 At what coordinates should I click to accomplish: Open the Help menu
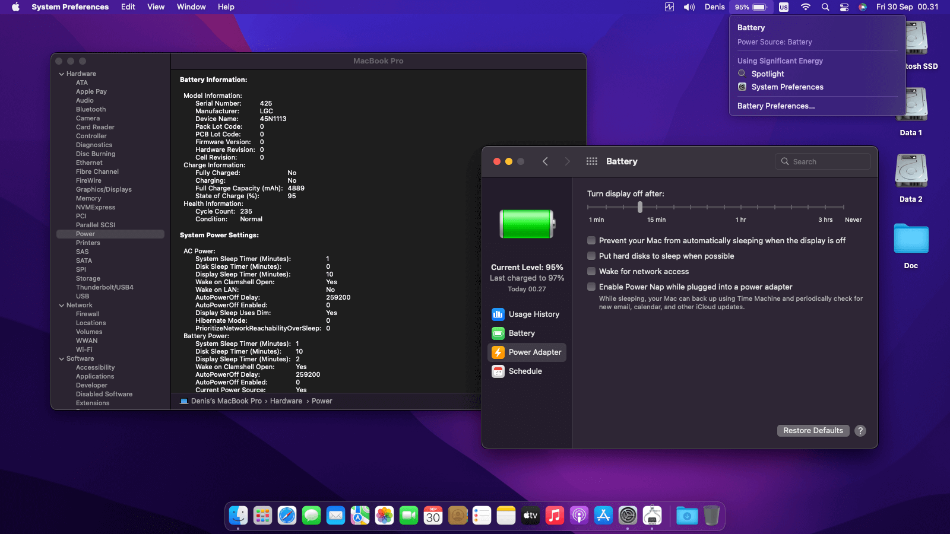226,7
